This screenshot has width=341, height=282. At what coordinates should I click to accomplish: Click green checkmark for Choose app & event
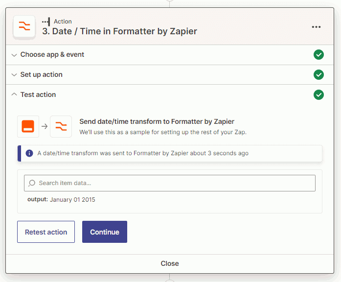pos(318,55)
